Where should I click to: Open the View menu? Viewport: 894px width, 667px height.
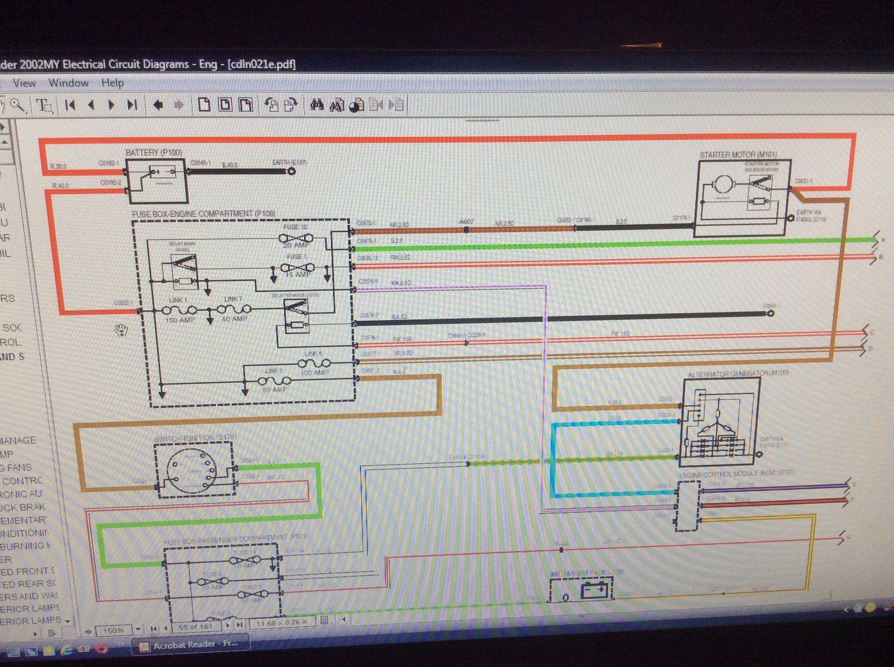24,83
